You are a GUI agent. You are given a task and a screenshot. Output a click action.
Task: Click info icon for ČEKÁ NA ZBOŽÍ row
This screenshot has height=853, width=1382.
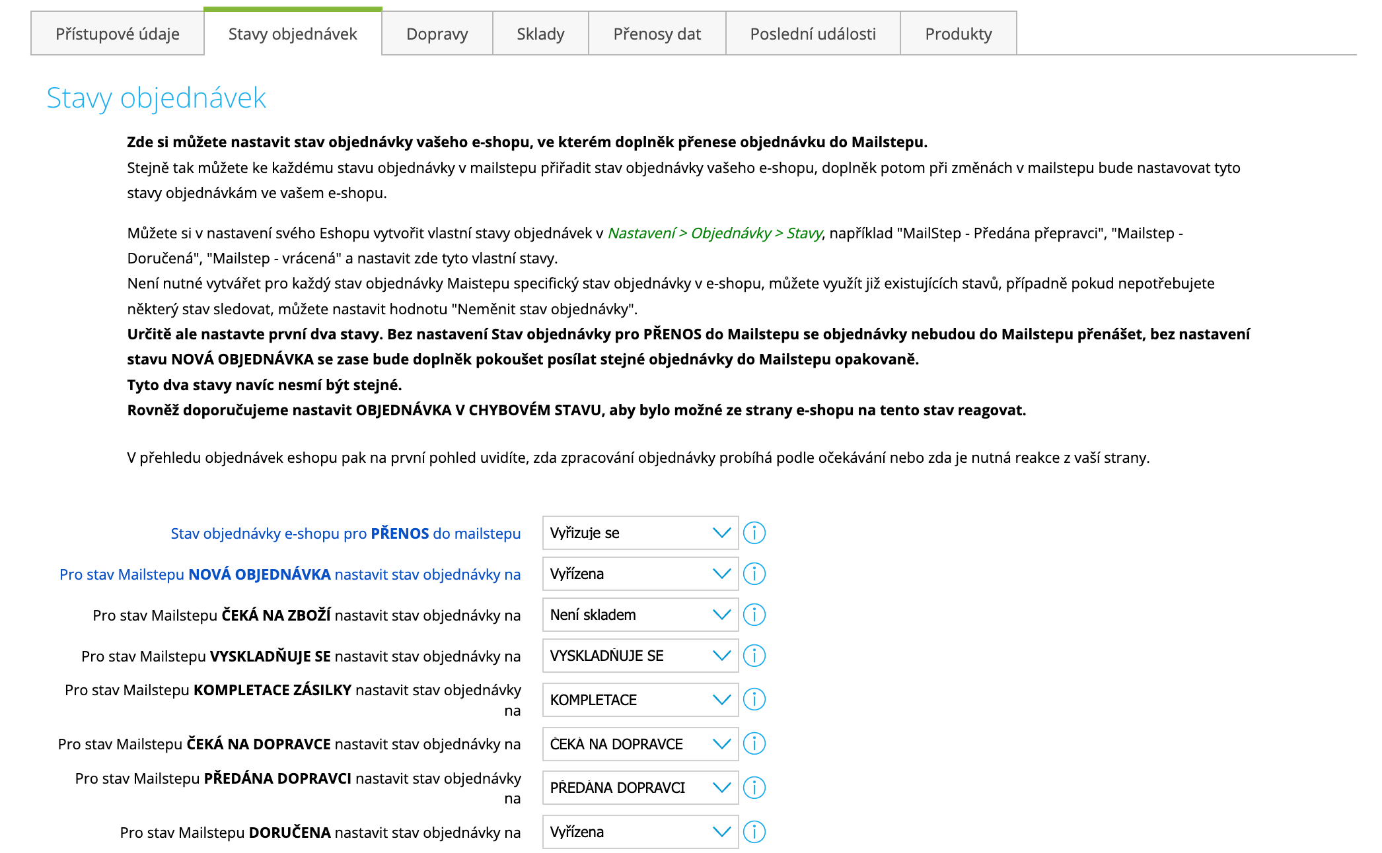(x=754, y=615)
